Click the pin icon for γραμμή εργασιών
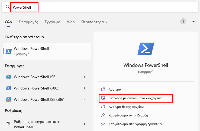Screen dimensions: 200x131 coord(103,124)
